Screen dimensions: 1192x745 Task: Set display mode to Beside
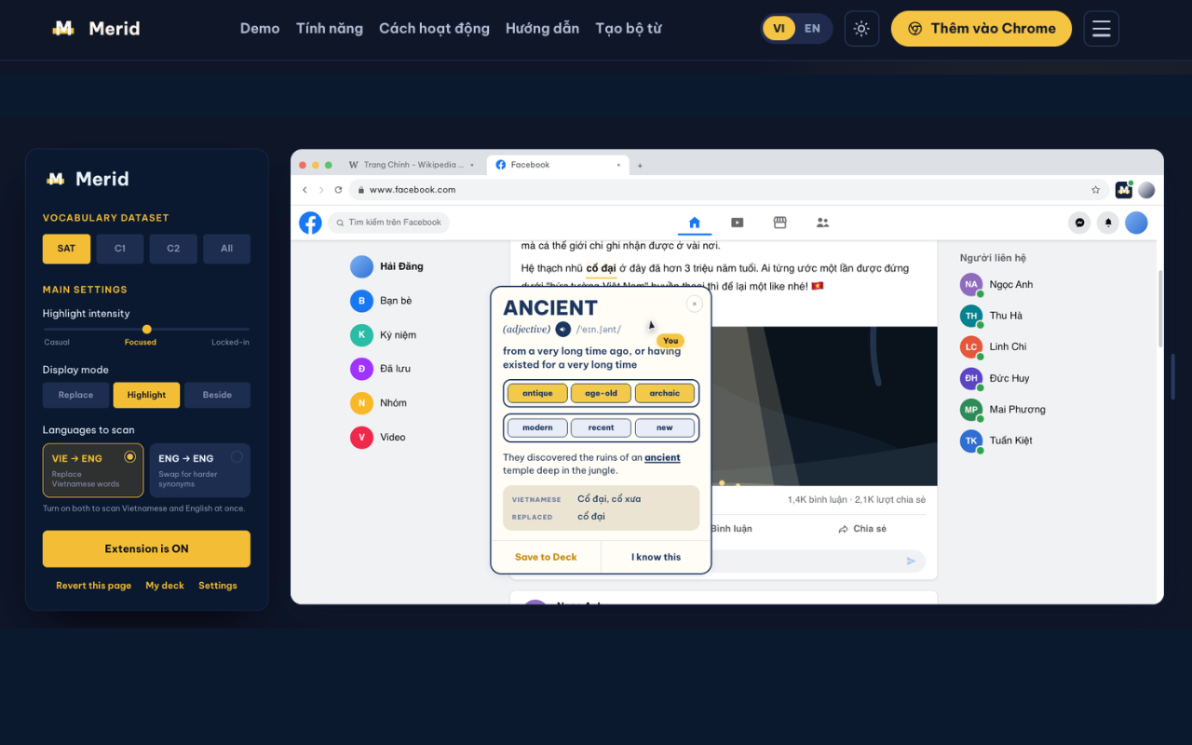pos(217,395)
